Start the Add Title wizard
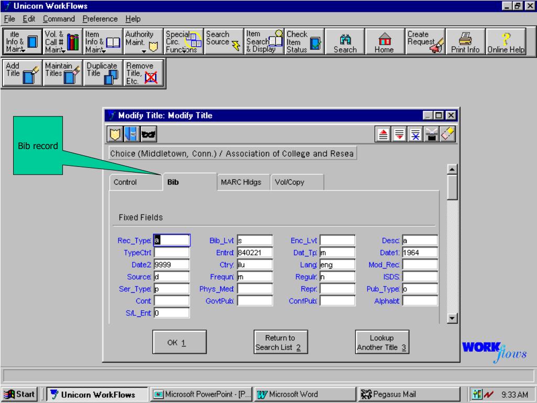The image size is (537, 403). [22, 72]
